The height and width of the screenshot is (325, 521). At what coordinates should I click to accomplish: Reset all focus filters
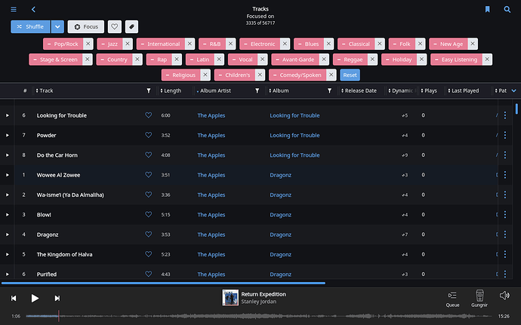pos(350,75)
